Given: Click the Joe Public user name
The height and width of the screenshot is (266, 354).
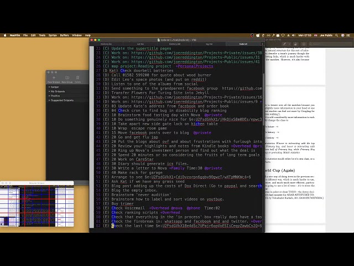Looking at the screenshot, I should (325, 35).
